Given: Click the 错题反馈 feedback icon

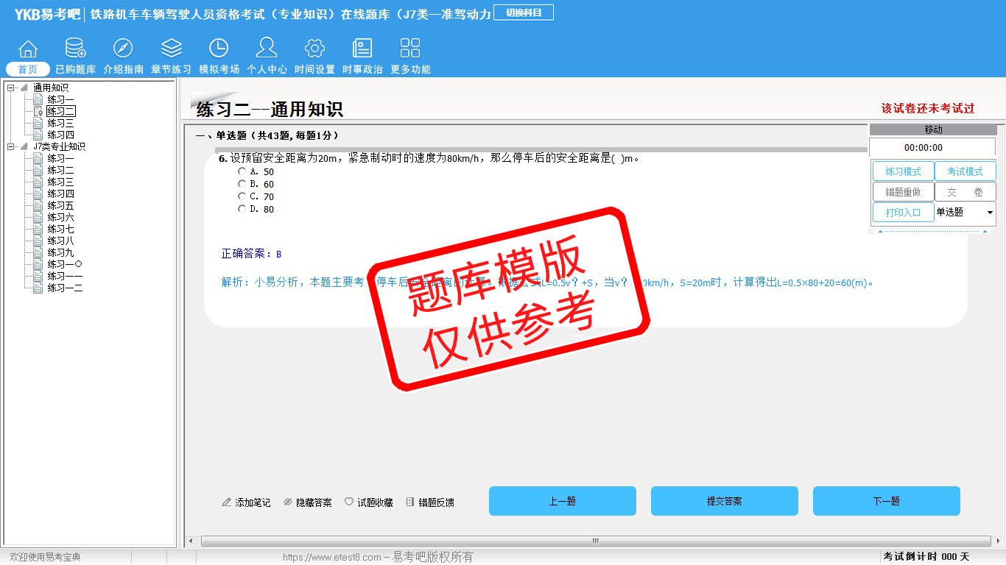Looking at the screenshot, I should pyautogui.click(x=410, y=502).
